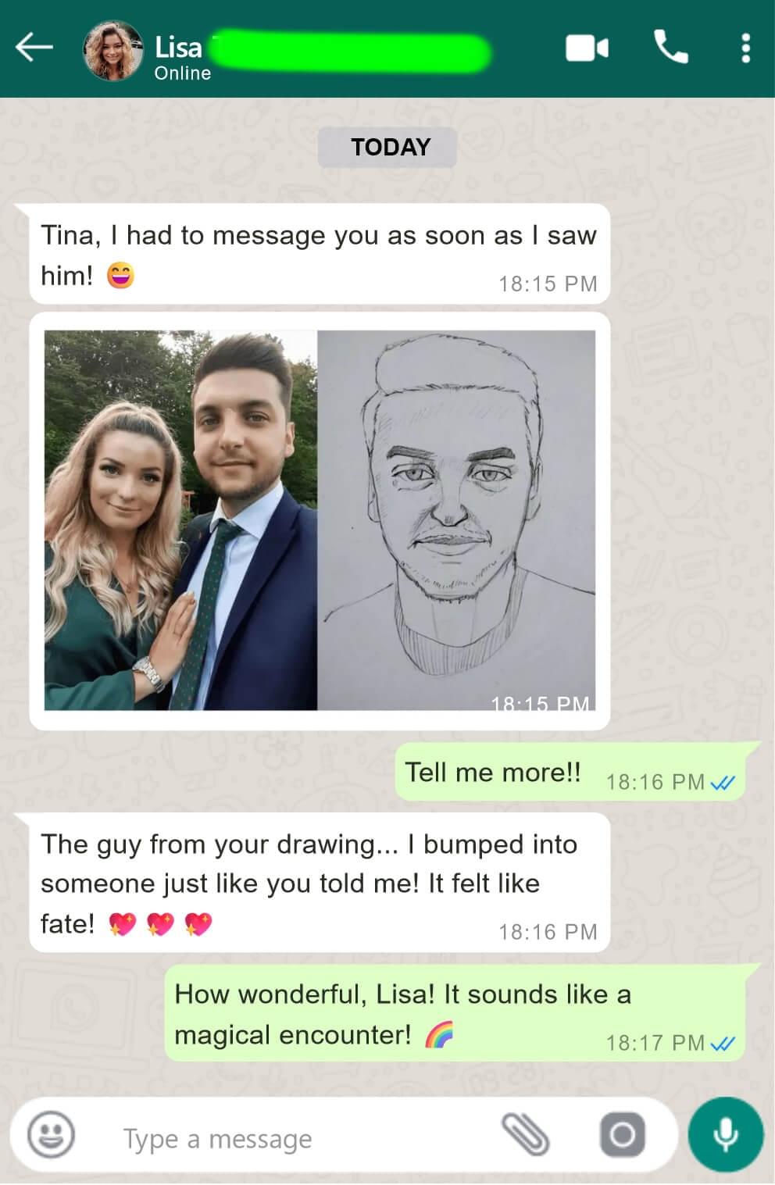Select the TODAY date divider
This screenshot has width=775, height=1185.
(387, 146)
